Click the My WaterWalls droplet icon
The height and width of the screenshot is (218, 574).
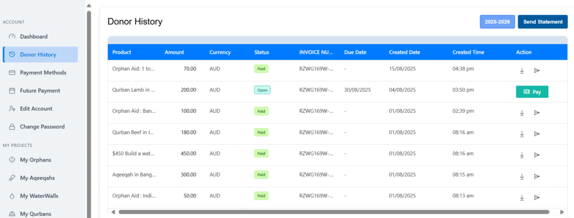pyautogui.click(x=12, y=196)
